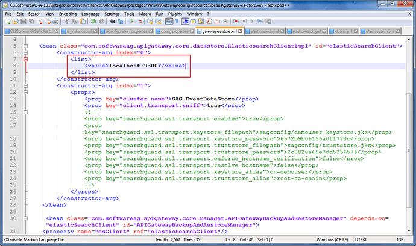Open the Settings menu
This screenshot has width=416, height=246.
click(112, 14)
